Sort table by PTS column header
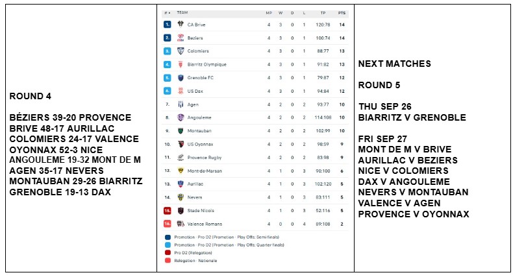This screenshot has width=513, height=277. point(342,12)
